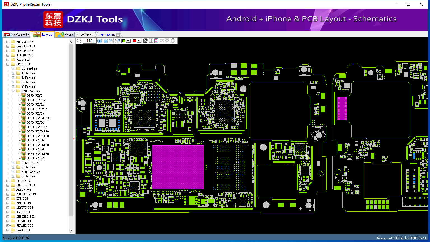The height and width of the screenshot is (242, 430).
Task: Switch to the Schematic tab
Action: click(17, 35)
